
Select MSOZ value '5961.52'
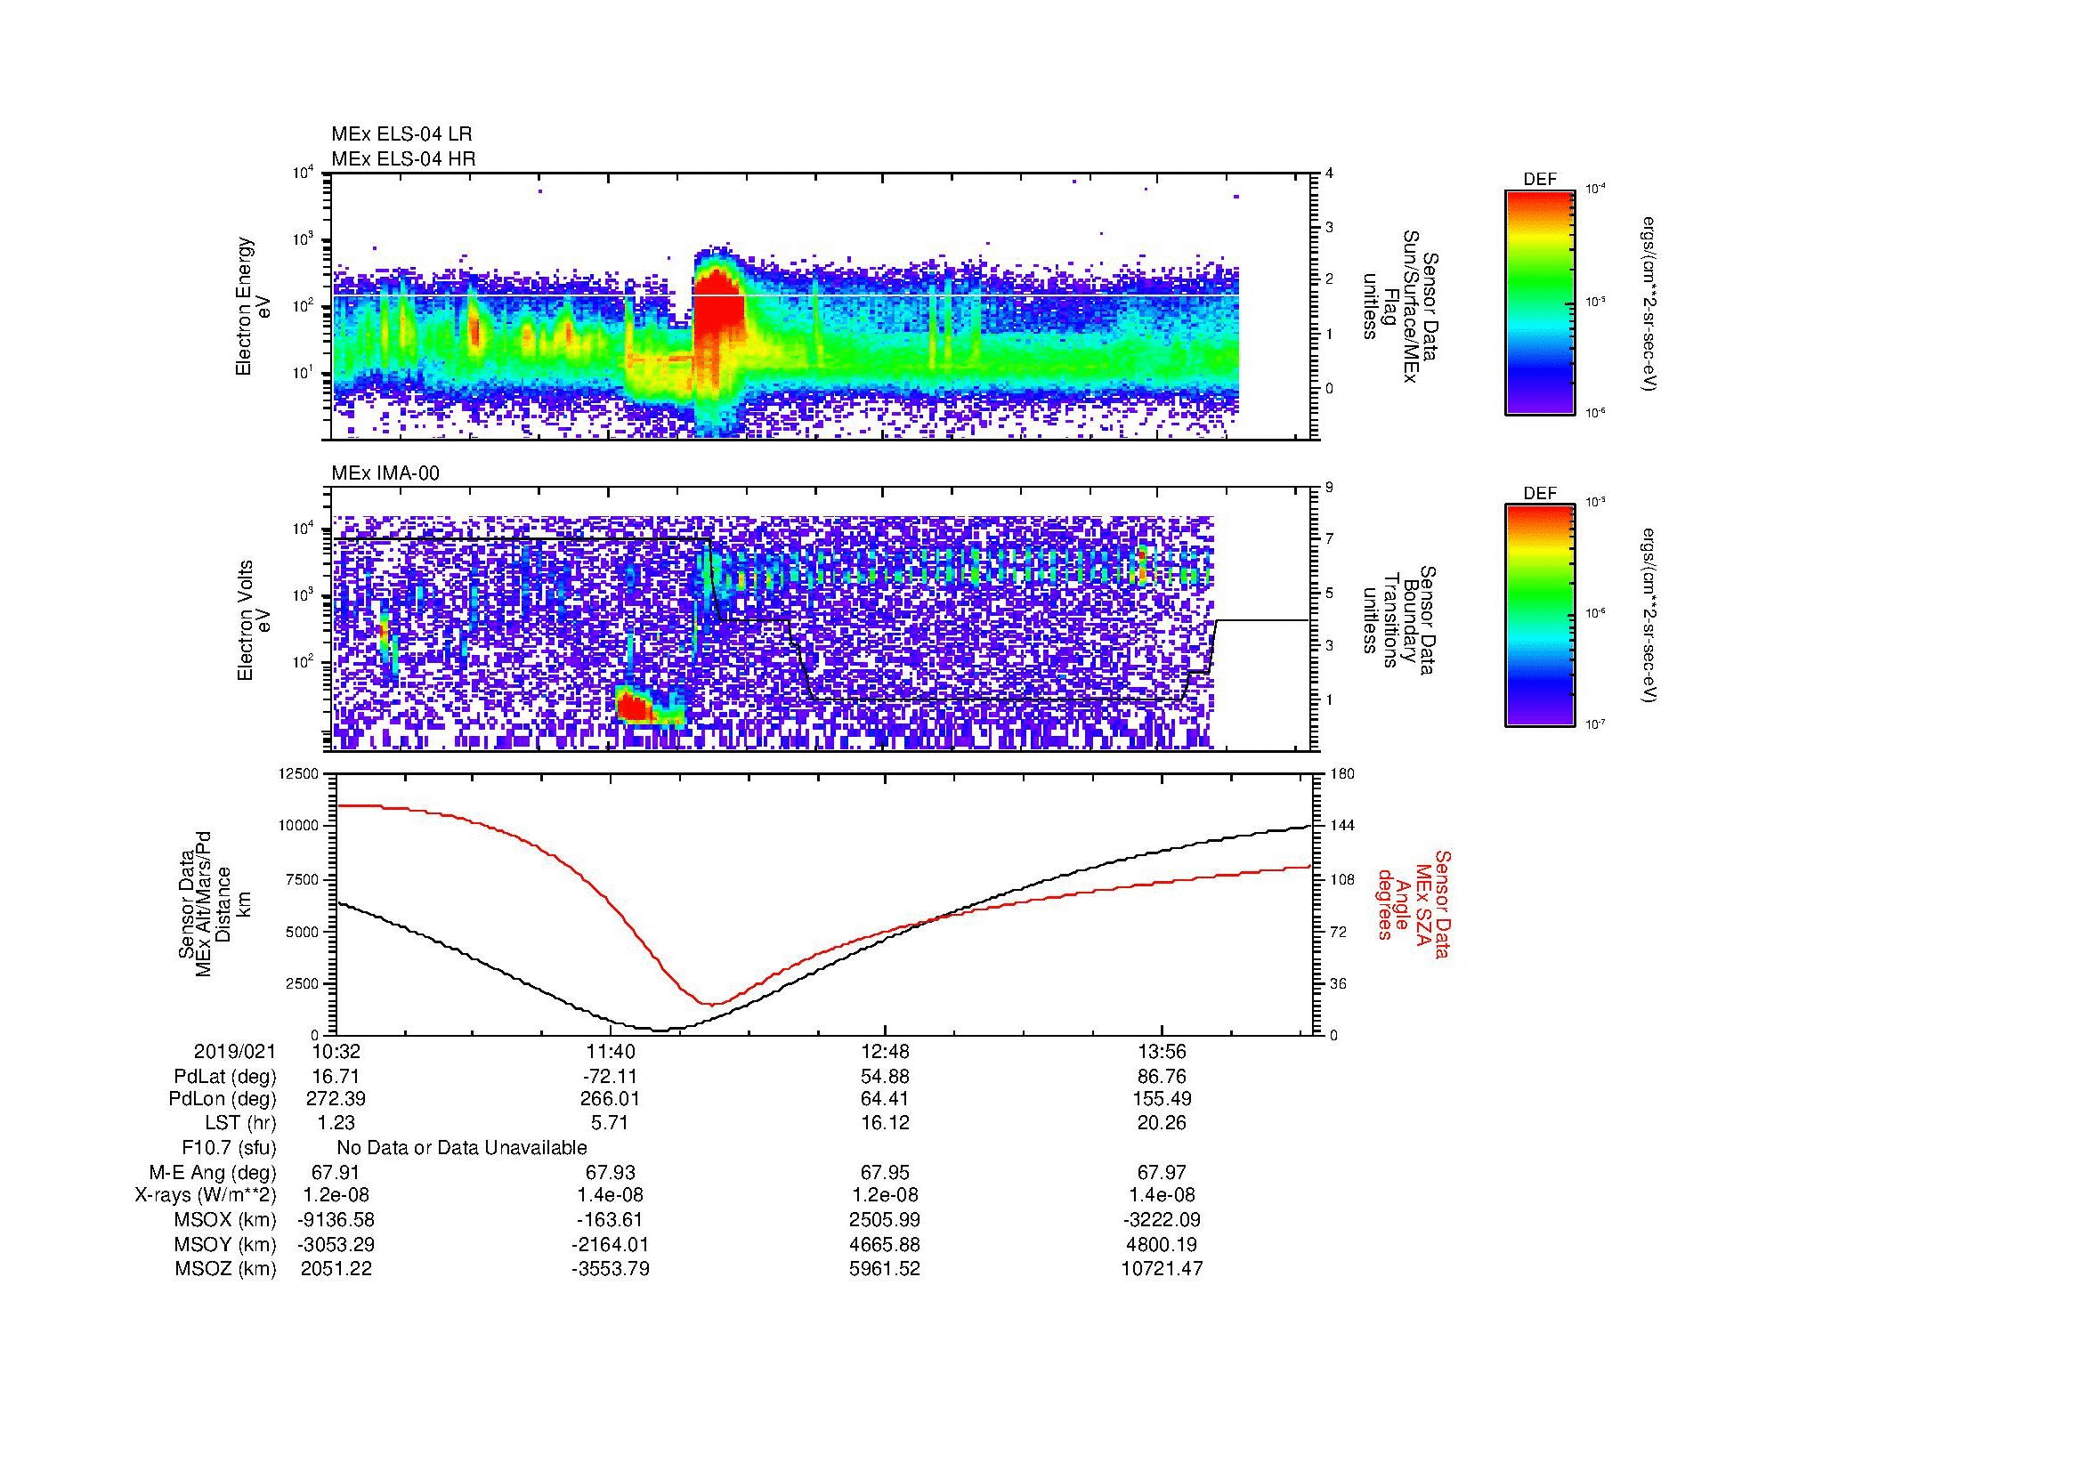pos(885,1269)
